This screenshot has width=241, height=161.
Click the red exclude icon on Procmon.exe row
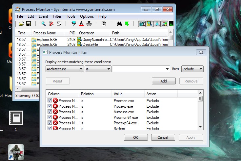(55, 100)
